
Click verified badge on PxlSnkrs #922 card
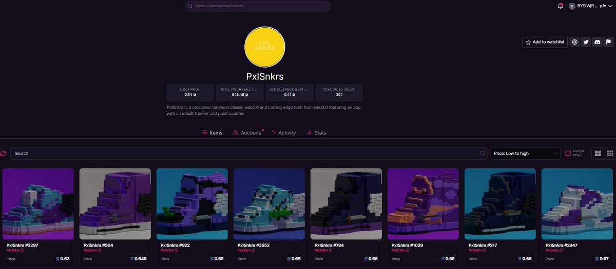pyautogui.click(x=176, y=251)
